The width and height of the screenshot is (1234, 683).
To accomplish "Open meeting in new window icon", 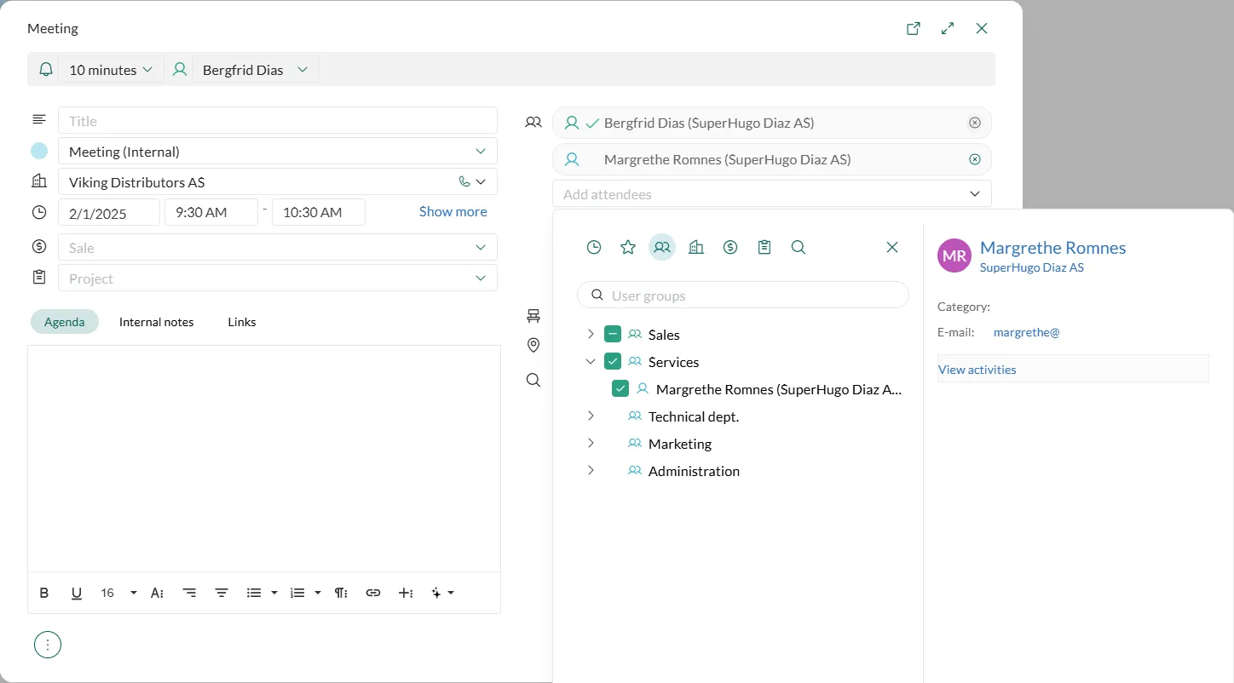I will 913,28.
